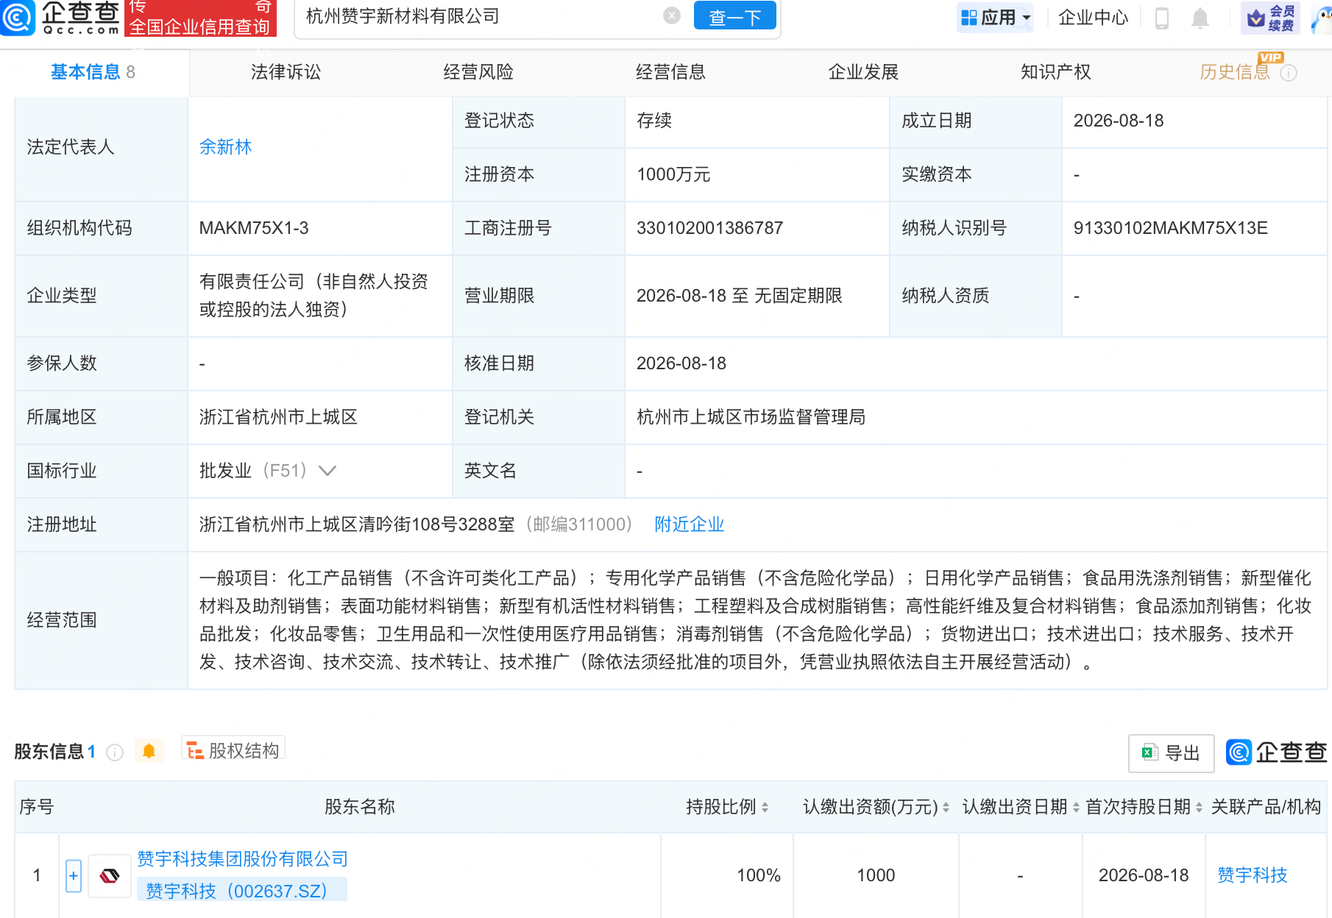Screen dimensions: 1332x918
Task: Open the 应用 dropdown menu
Action: tap(996, 17)
